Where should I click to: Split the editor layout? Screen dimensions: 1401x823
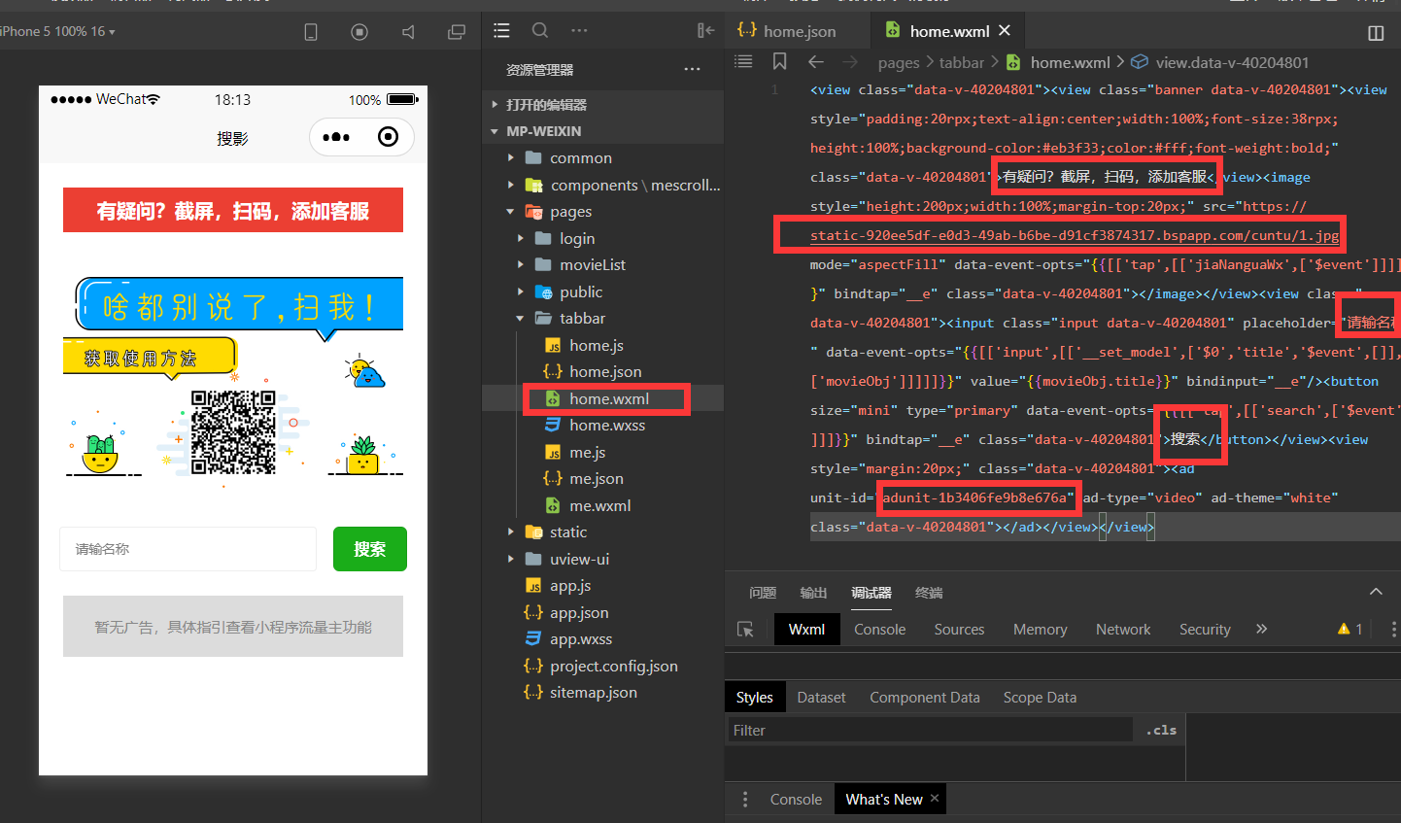1376,33
